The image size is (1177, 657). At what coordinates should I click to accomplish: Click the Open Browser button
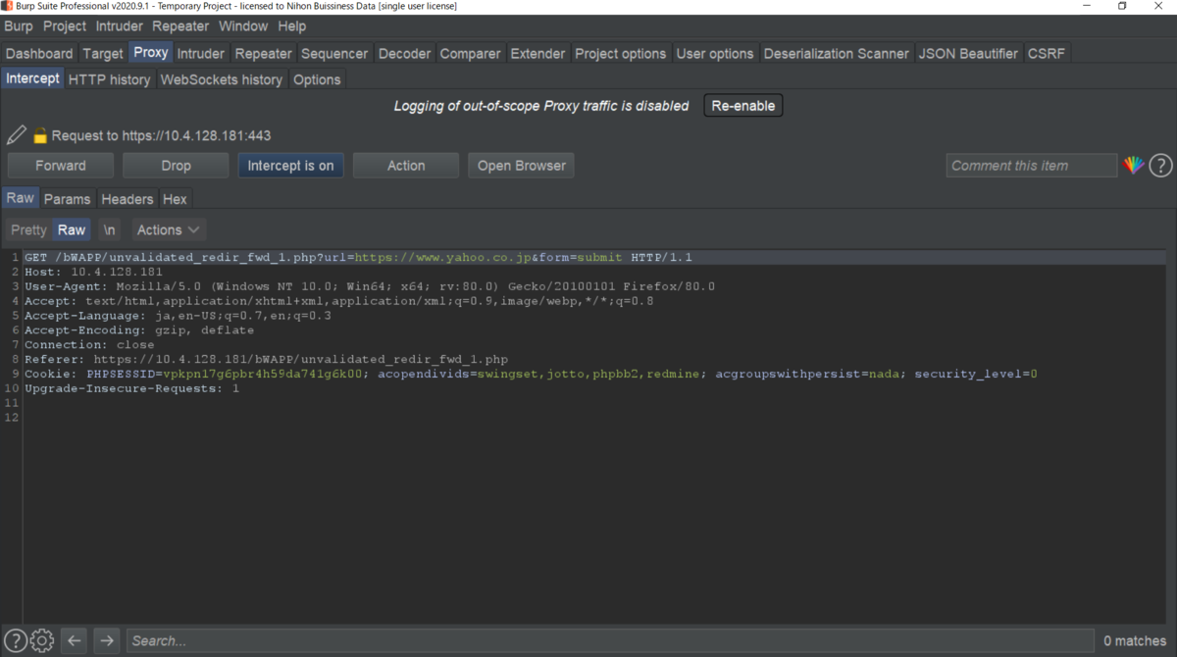522,166
